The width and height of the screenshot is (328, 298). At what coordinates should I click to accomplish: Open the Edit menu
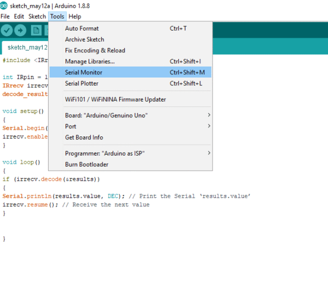[x=19, y=16]
